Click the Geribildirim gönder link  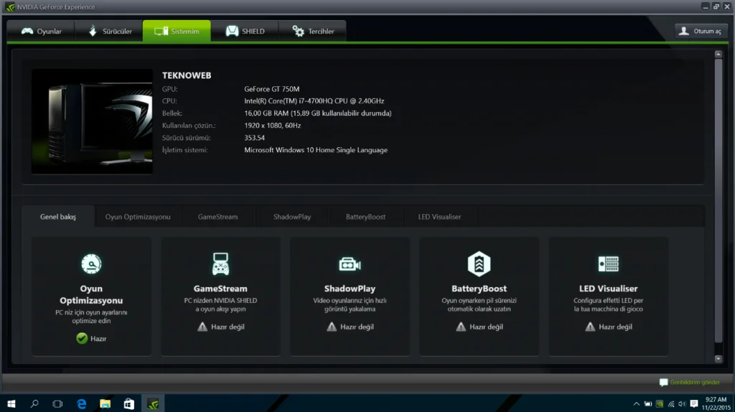coord(690,382)
